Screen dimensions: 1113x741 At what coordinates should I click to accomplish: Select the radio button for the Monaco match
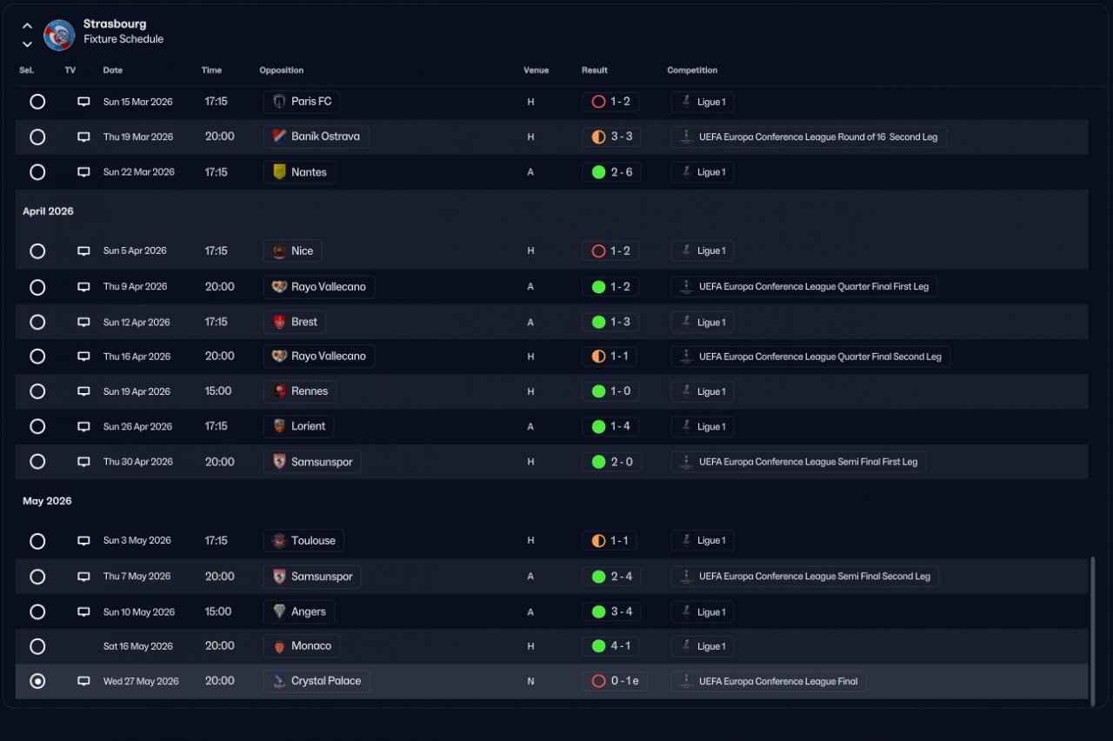click(37, 646)
